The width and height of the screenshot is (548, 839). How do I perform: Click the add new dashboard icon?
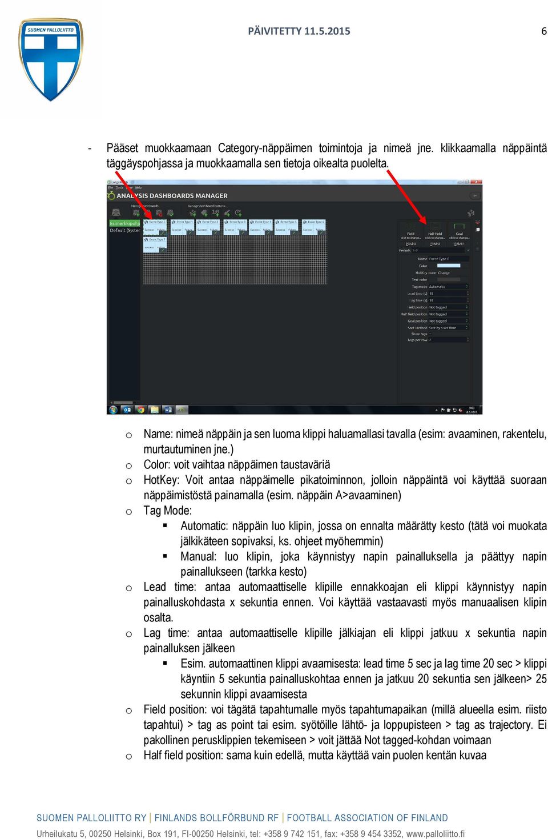(x=136, y=213)
